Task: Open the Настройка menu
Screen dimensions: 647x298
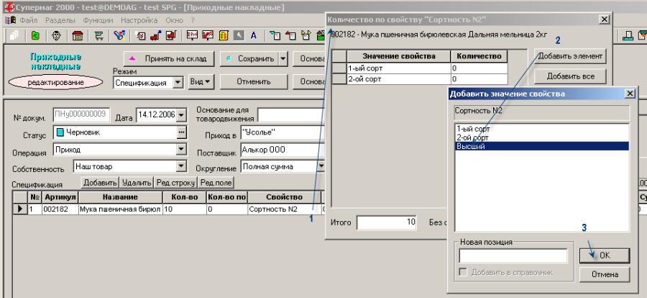Action: (139, 20)
